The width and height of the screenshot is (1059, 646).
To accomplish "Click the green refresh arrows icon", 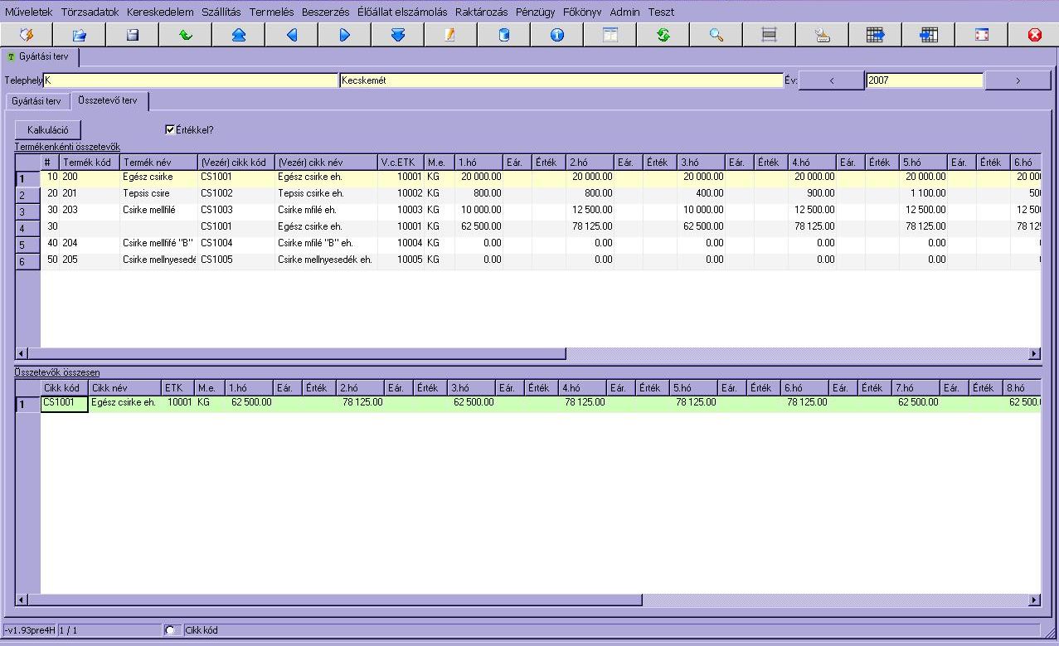I will point(663,35).
